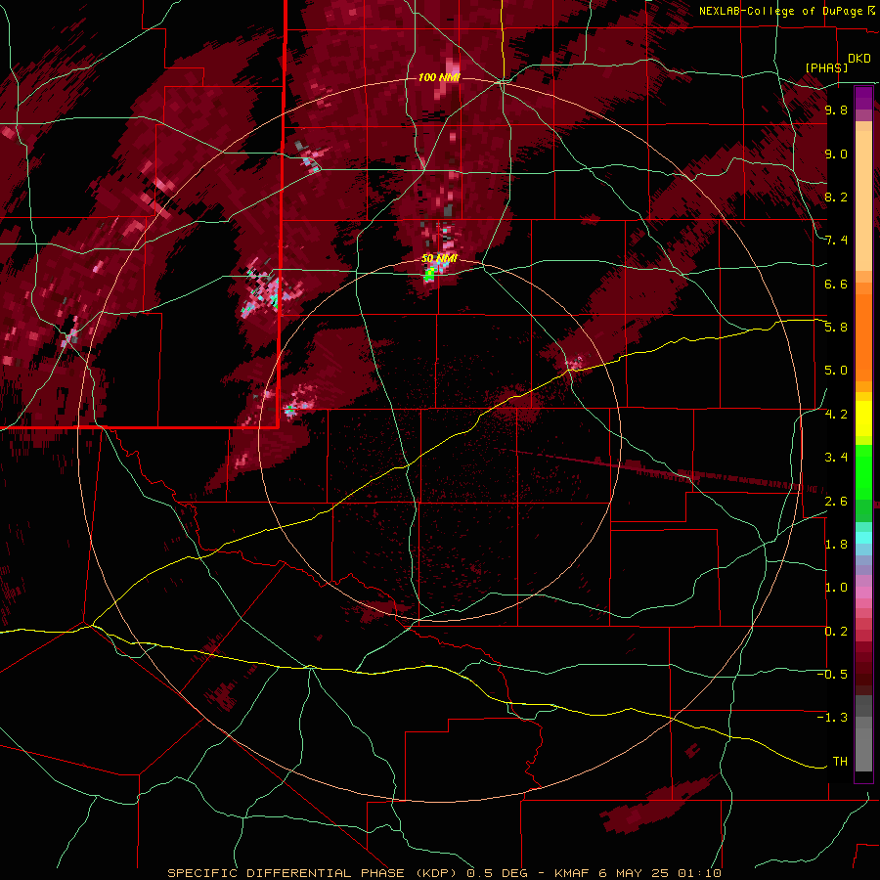
Task: Click the 8.2 scale value
Action: [836, 197]
